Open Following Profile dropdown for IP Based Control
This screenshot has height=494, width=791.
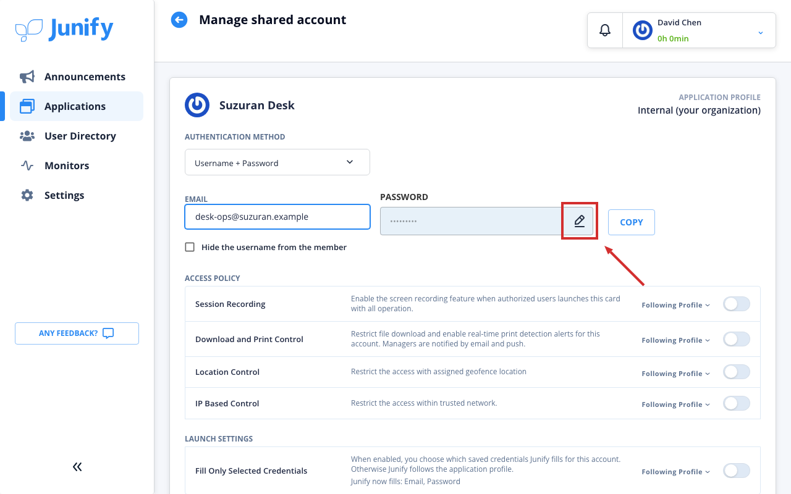676,404
